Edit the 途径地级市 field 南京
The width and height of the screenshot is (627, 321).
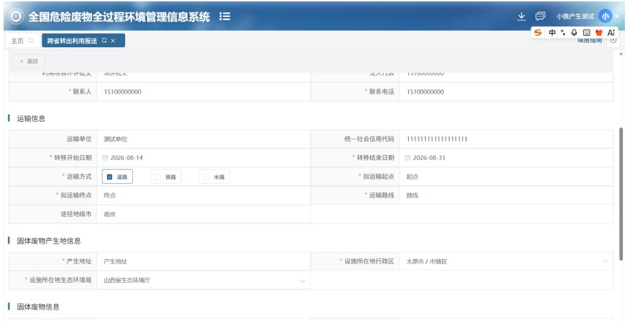pyautogui.click(x=203, y=214)
